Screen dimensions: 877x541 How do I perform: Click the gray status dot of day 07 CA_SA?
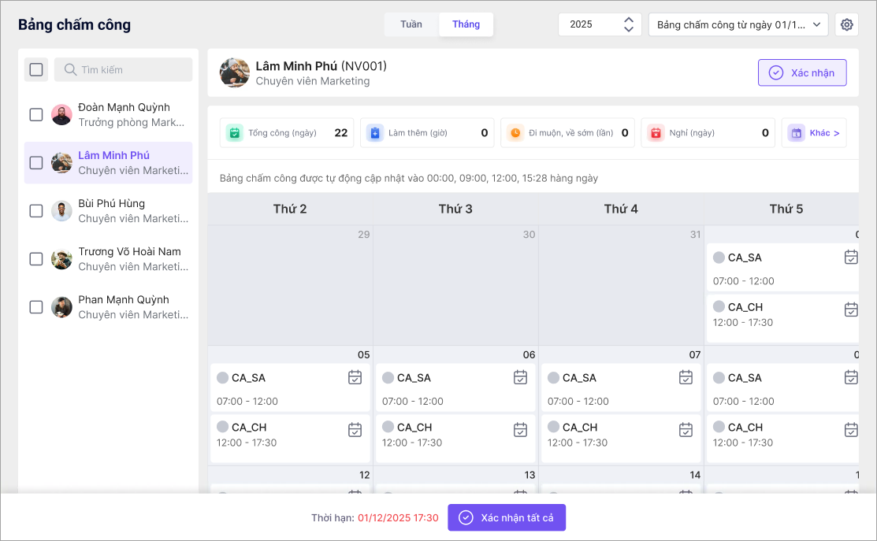[x=554, y=378]
